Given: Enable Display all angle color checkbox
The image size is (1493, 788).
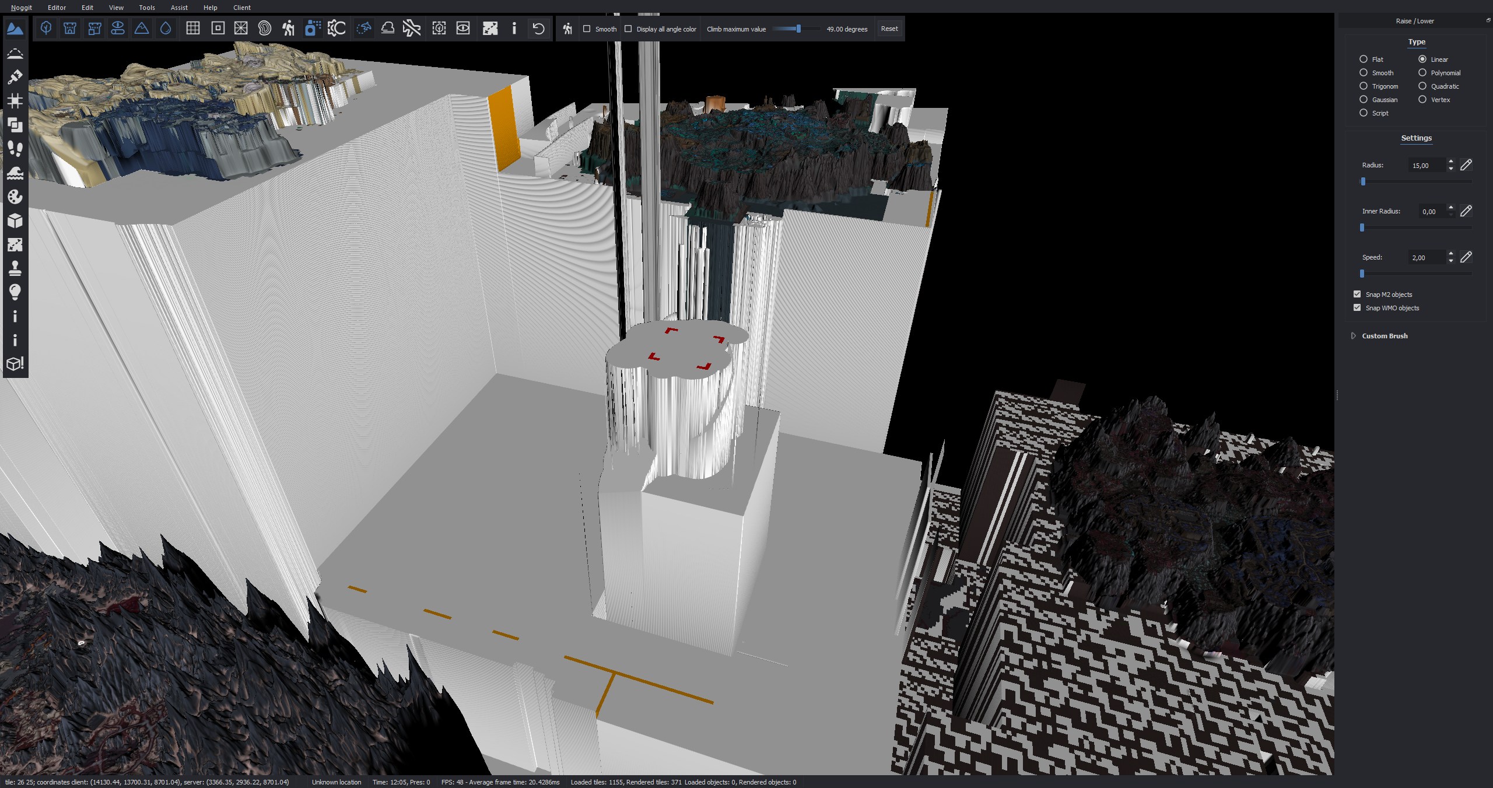Looking at the screenshot, I should 628,29.
